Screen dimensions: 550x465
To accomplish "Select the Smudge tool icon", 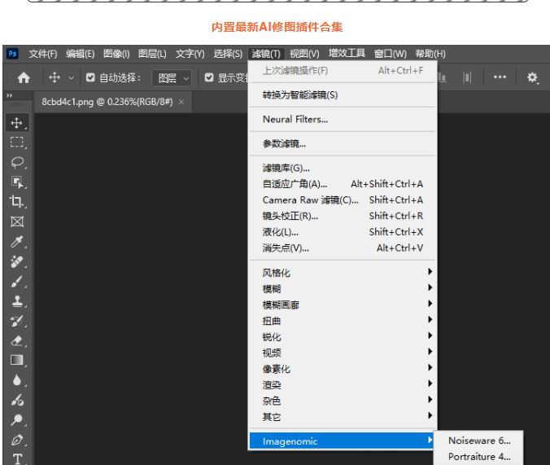I will coord(17,400).
